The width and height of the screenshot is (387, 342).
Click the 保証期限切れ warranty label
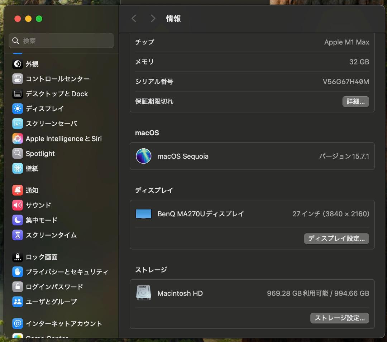[154, 101]
